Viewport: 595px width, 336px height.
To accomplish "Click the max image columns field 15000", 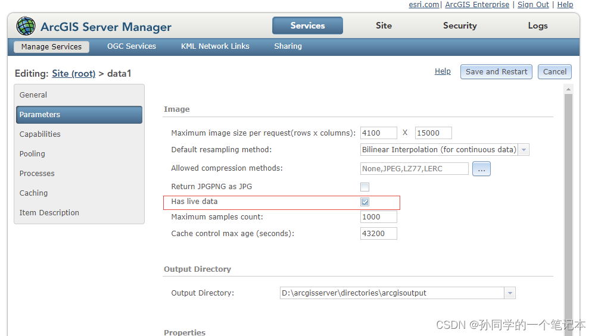I will 434,133.
